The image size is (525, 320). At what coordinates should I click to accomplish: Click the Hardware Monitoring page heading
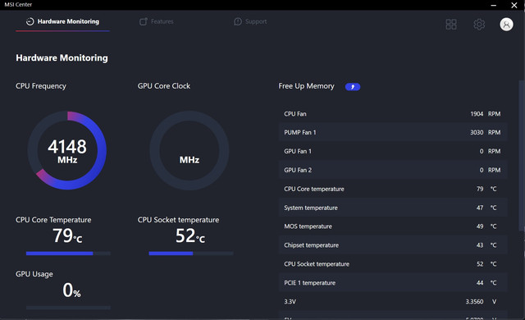62,58
